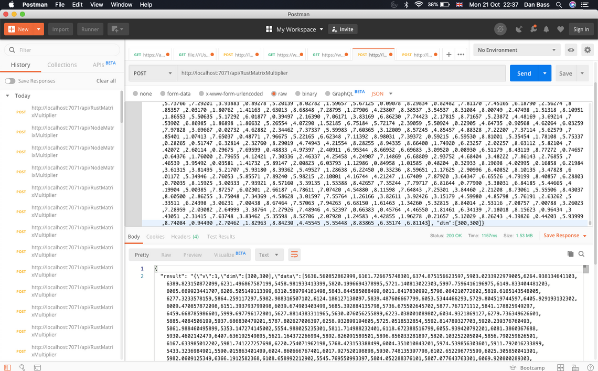Open Find and Replace in status bar
The width and height of the screenshot is (598, 371).
pos(22,367)
